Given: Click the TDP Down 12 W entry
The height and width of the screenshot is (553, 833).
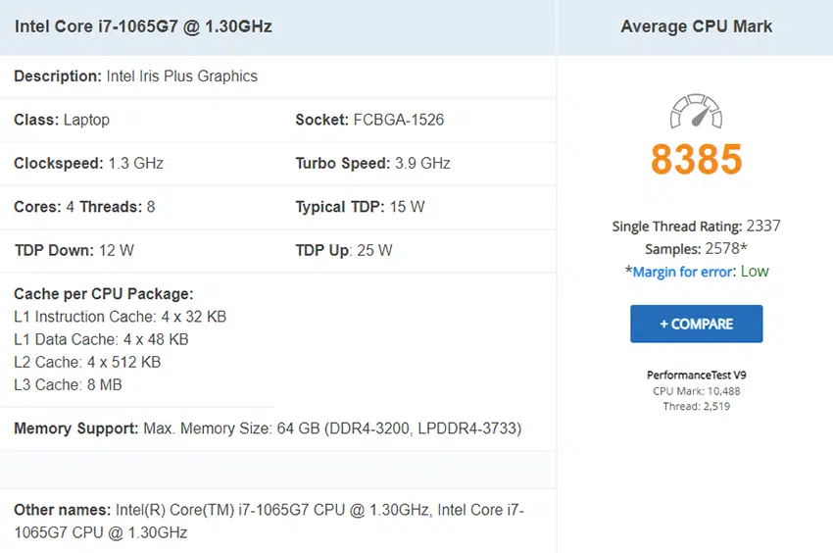Looking at the screenshot, I should [x=73, y=250].
